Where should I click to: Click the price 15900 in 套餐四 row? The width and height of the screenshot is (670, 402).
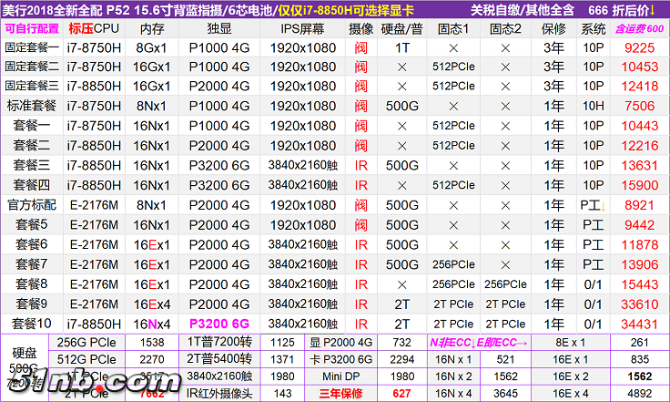pos(639,185)
